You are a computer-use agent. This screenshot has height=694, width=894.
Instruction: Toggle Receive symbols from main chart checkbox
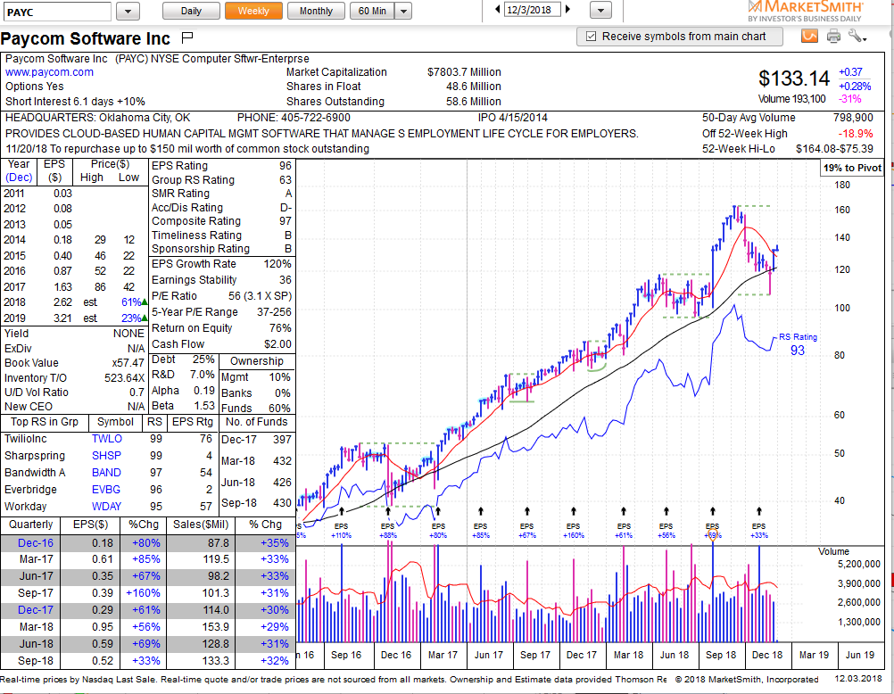click(592, 37)
